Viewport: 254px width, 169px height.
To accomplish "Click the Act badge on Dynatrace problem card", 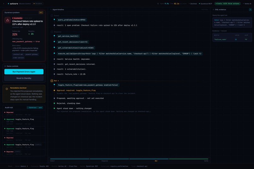I will 41,13.
